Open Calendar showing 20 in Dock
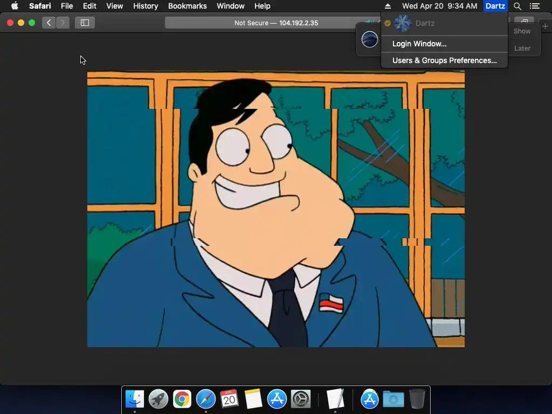 (229, 399)
